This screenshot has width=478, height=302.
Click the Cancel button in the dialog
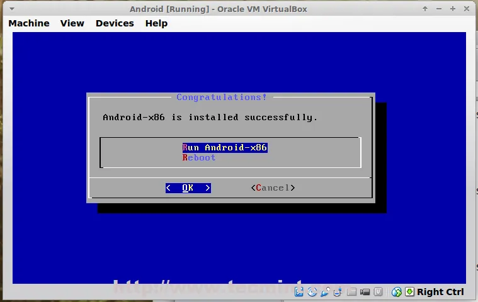(x=273, y=188)
